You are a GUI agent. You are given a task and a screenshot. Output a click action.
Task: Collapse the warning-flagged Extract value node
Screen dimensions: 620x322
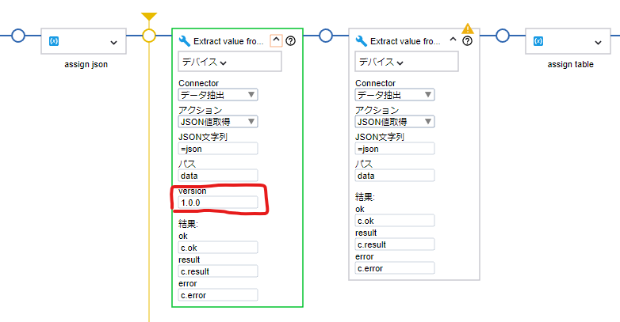tap(454, 40)
